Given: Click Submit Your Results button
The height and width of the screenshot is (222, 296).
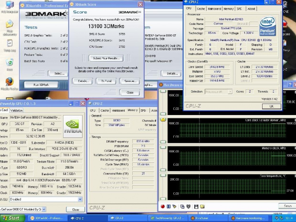Looking at the screenshot, I should 106,58.
